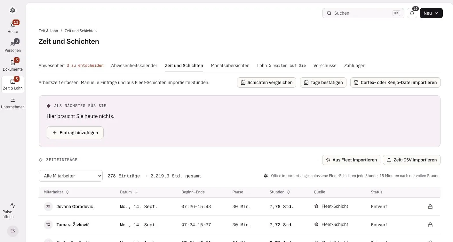The image size is (453, 242).
Task: Click Entwurf status in Tamara Živković row
Action: [379, 225]
